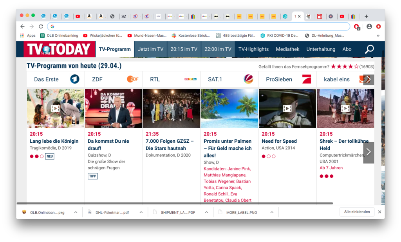401x242 pixels.
Task: Click the RTL channel logo
Action: [191, 79]
